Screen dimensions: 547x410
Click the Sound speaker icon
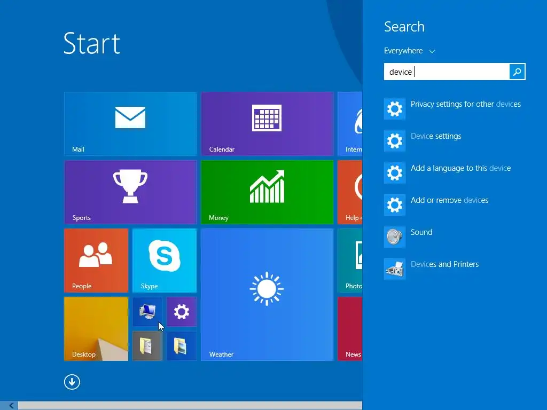[x=395, y=237]
